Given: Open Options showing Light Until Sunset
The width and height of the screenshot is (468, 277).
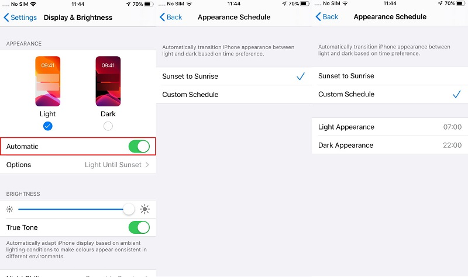Looking at the screenshot, I should (x=78, y=165).
